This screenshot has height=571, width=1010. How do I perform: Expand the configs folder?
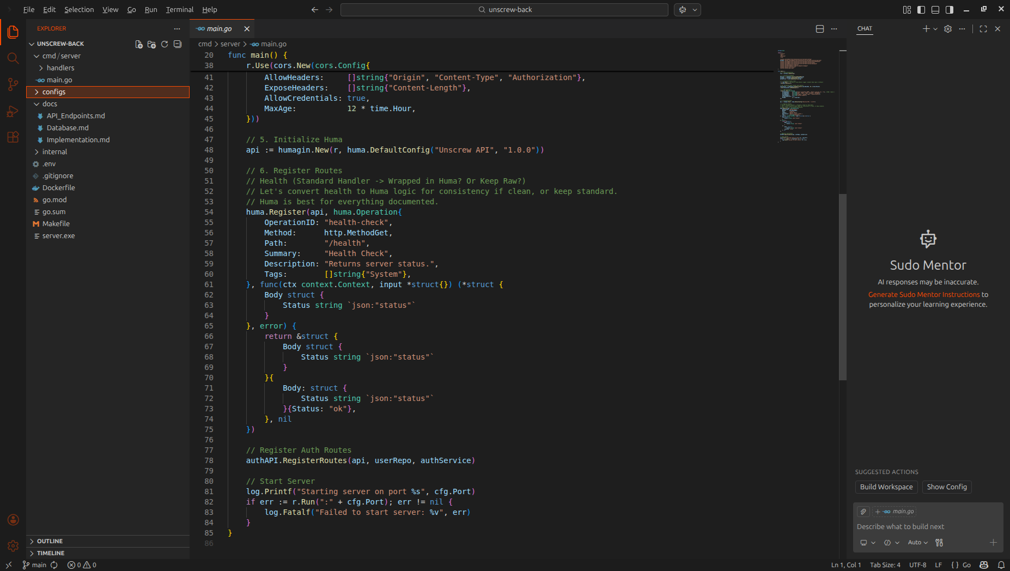(108, 92)
